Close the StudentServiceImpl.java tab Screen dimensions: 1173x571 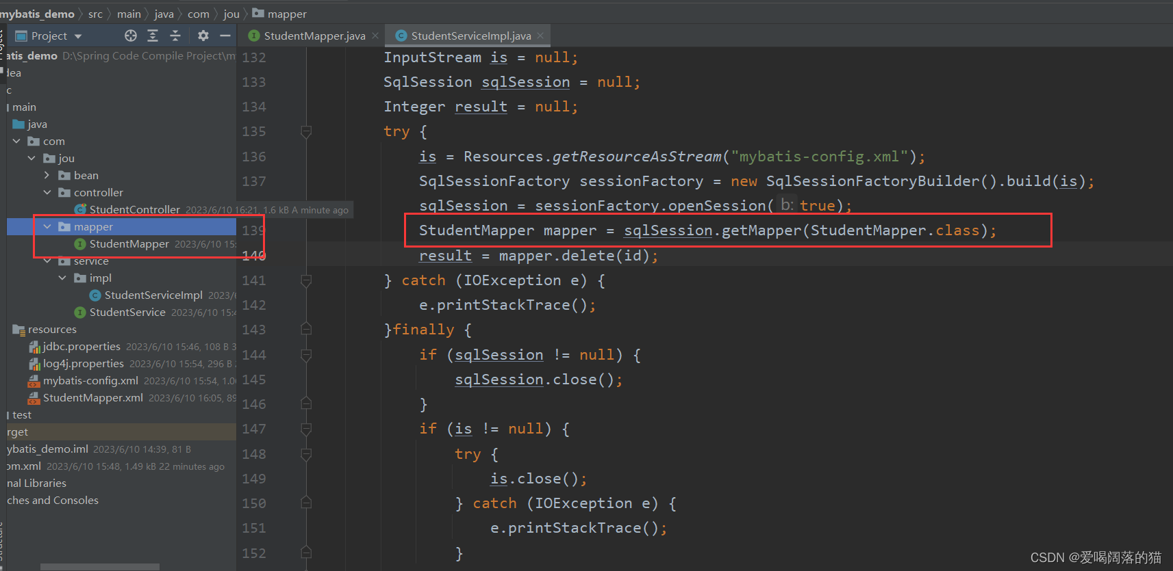coord(540,36)
